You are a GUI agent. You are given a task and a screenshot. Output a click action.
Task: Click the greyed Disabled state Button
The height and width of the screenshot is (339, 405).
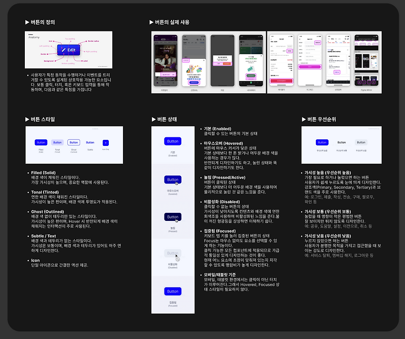[x=173, y=253]
